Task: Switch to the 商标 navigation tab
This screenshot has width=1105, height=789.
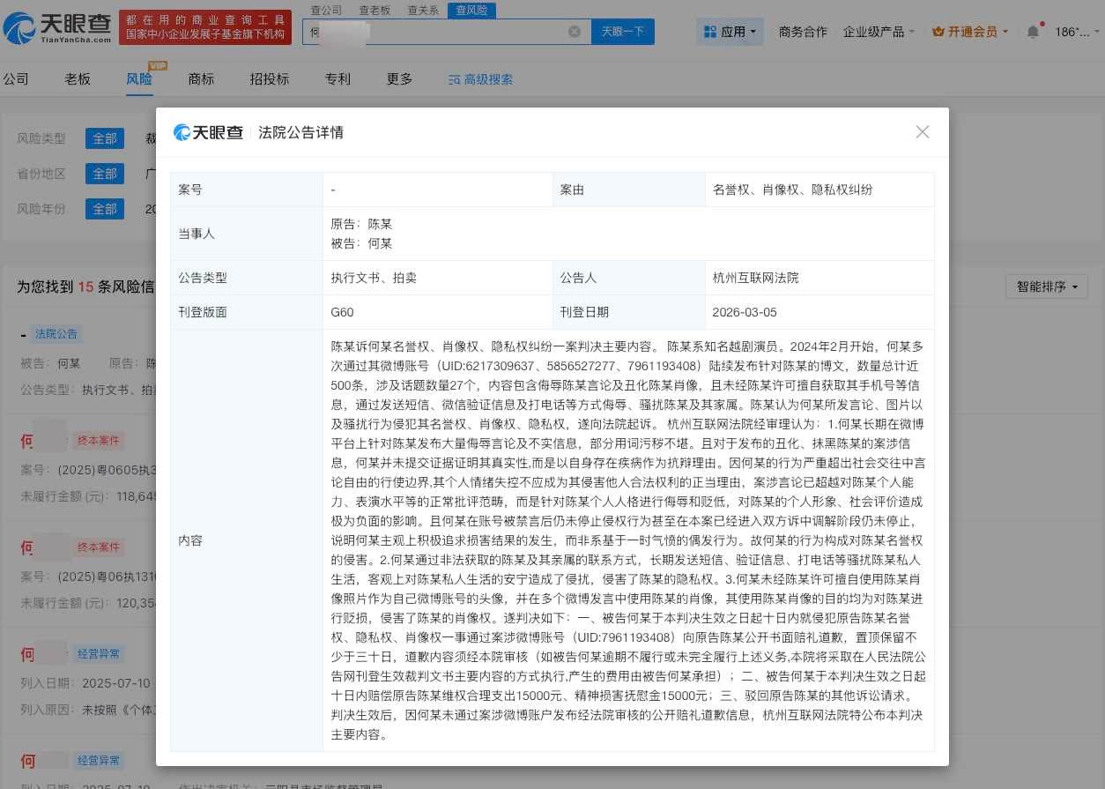Action: click(200, 79)
